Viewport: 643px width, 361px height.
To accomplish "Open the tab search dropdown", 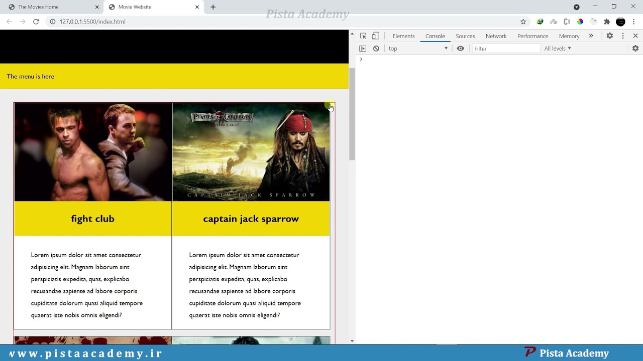I will 577,7.
